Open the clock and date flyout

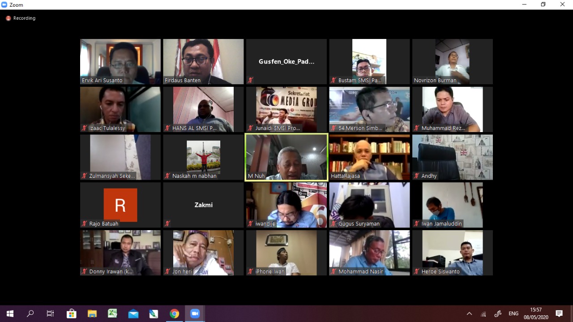coord(535,313)
